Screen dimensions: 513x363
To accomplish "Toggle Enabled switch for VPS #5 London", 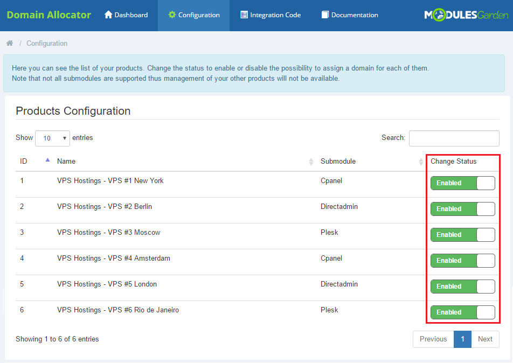I will point(462,287).
